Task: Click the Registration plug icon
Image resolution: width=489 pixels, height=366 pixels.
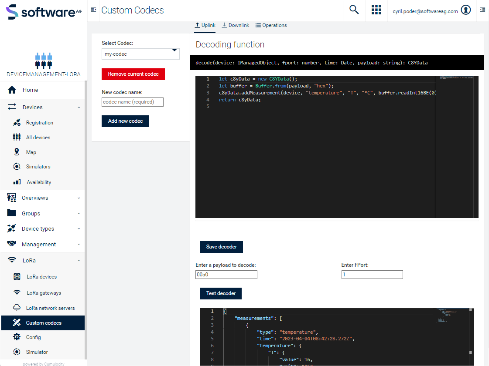Action: (x=17, y=122)
